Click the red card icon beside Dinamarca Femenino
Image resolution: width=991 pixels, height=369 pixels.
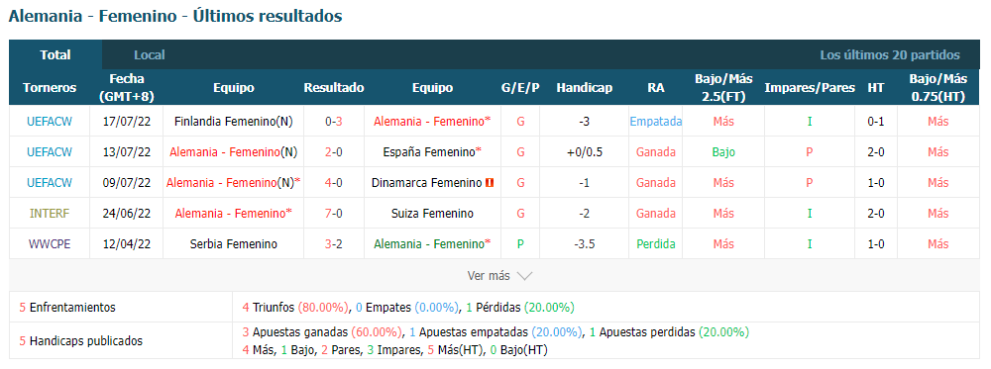tap(490, 183)
